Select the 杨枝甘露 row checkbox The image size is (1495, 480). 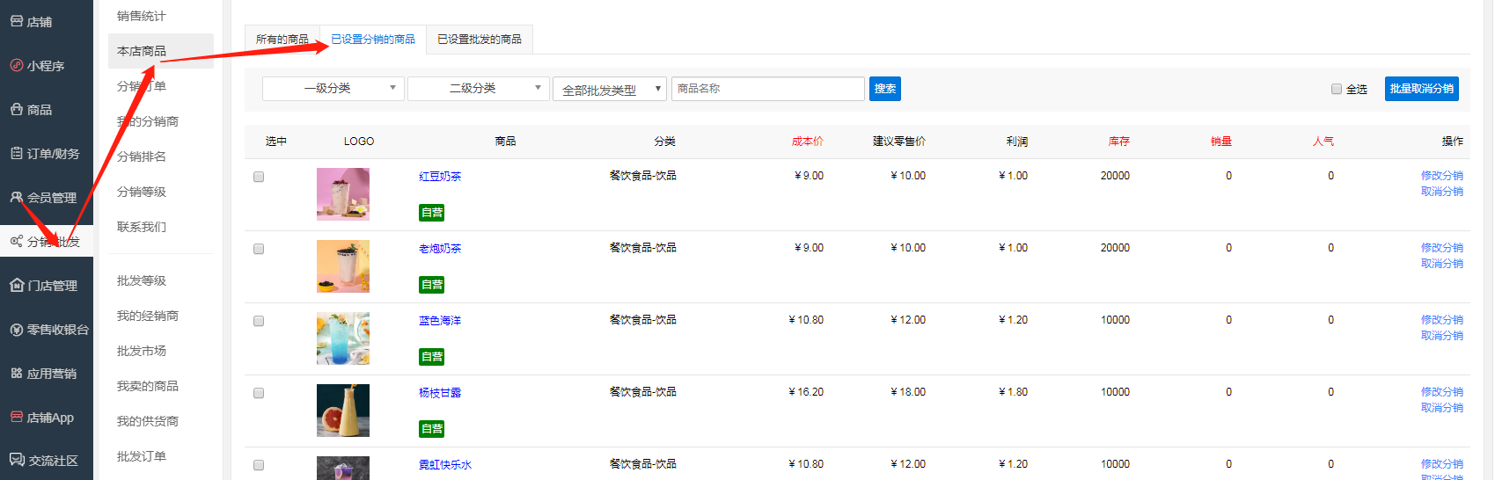pos(259,393)
